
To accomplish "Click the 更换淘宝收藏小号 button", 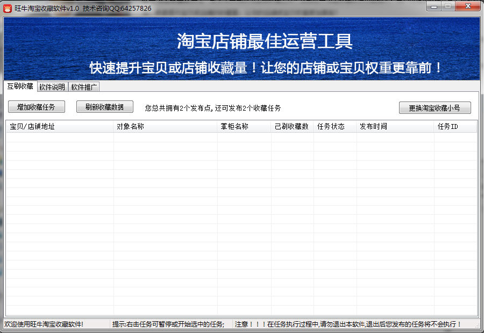I will pyautogui.click(x=435, y=107).
